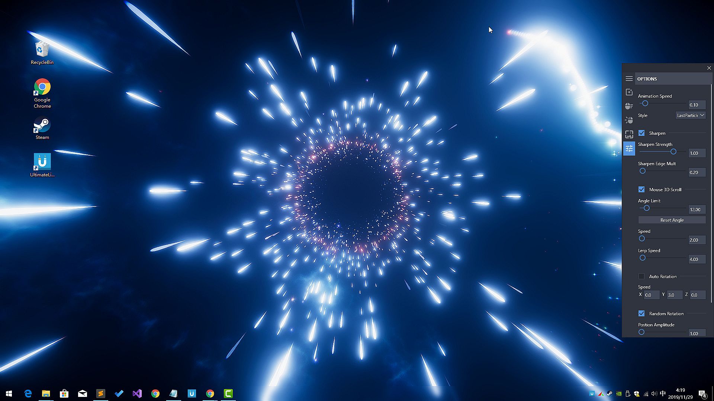The width and height of the screenshot is (714, 401).
Task: Click the Animation Speed slider handle
Action: point(645,104)
